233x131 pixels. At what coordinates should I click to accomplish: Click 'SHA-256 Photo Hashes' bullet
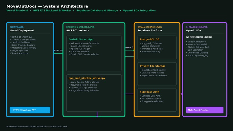[x=152, y=73]
